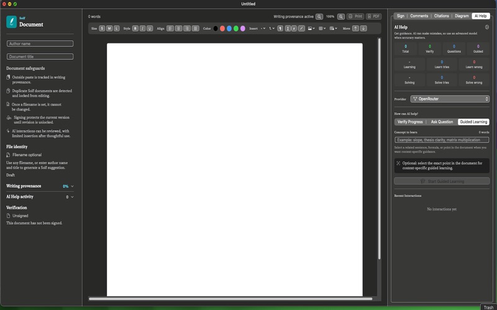
Task: Switch to the Diagram tab
Action: (462, 16)
